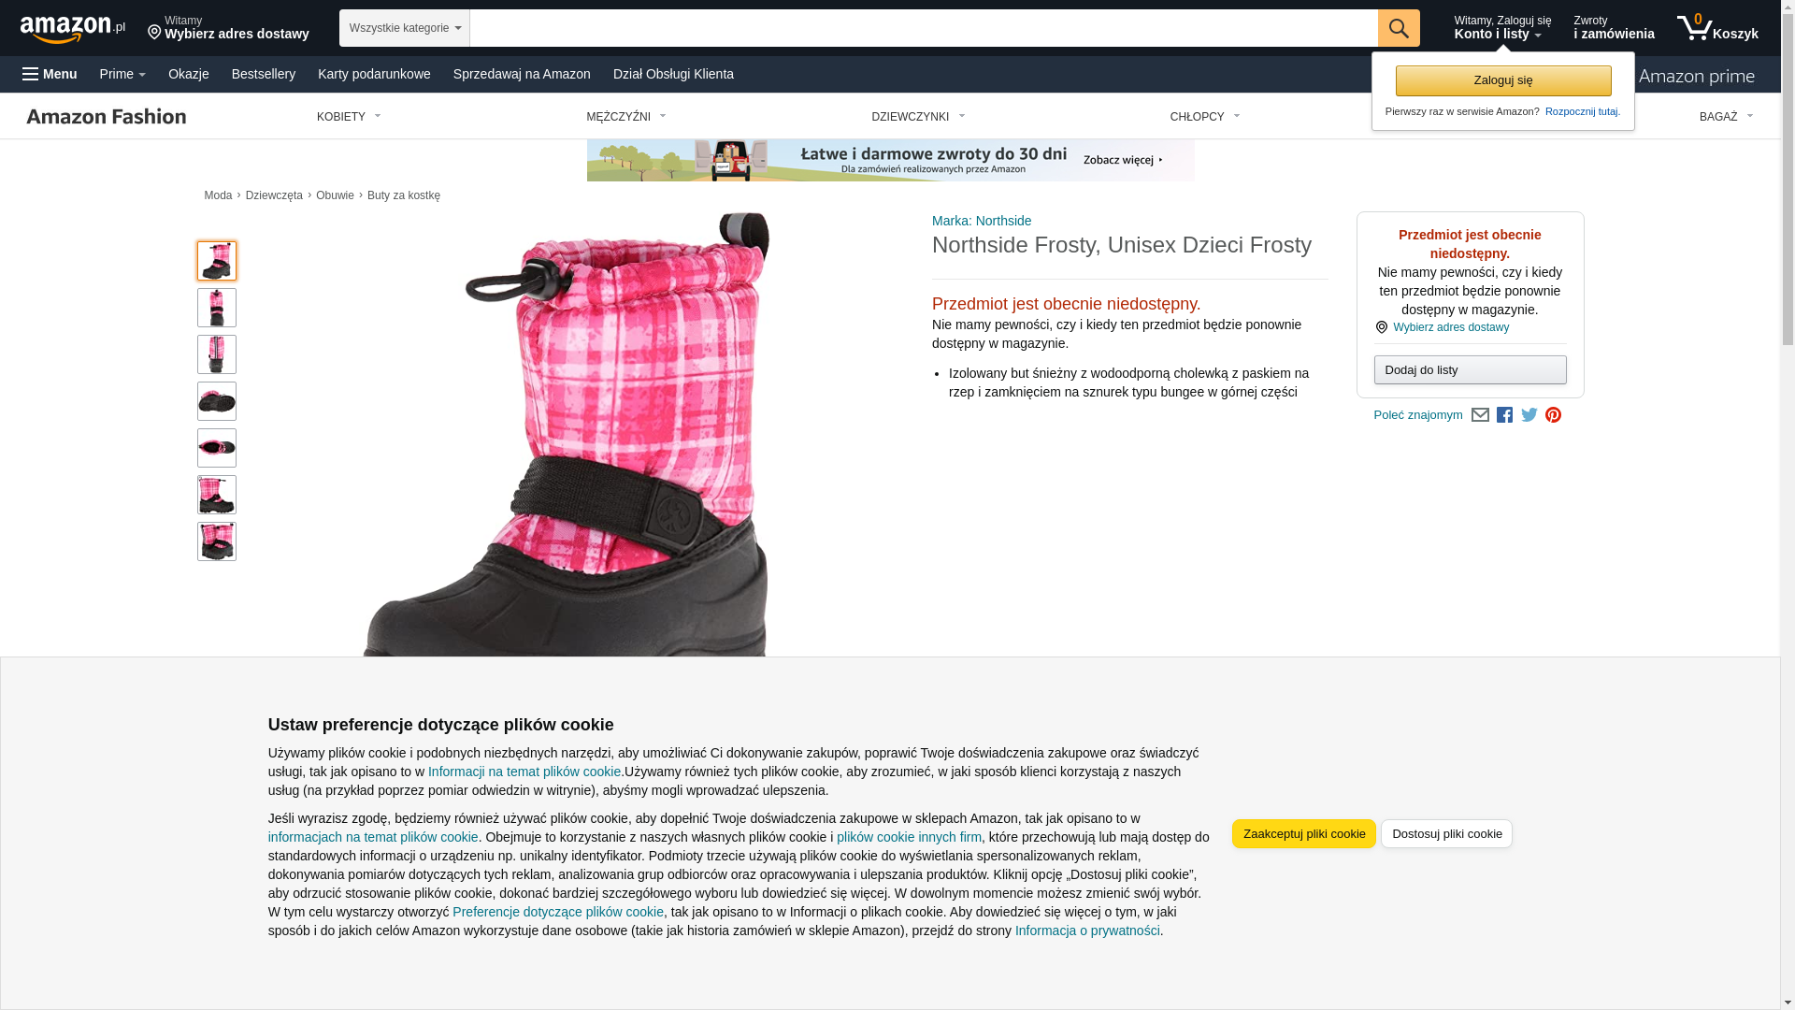Open Bestsellery in navigation bar
The height and width of the screenshot is (1010, 1795).
[x=264, y=74]
